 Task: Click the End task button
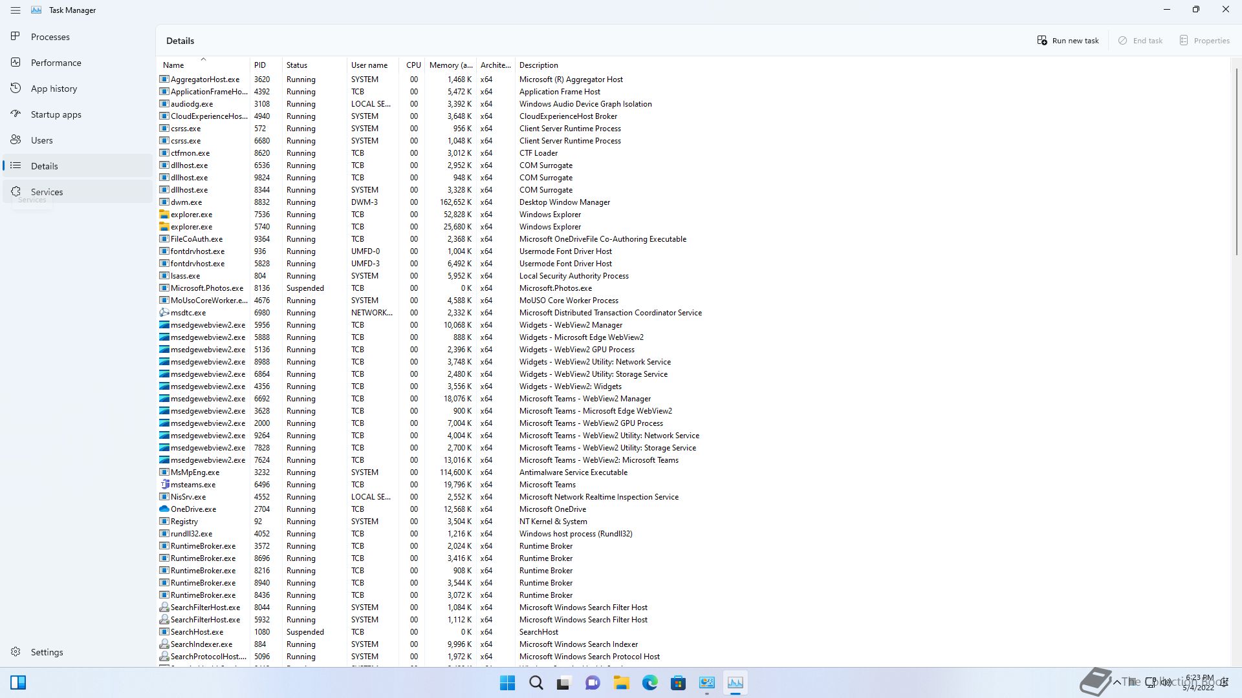pos(1140,41)
